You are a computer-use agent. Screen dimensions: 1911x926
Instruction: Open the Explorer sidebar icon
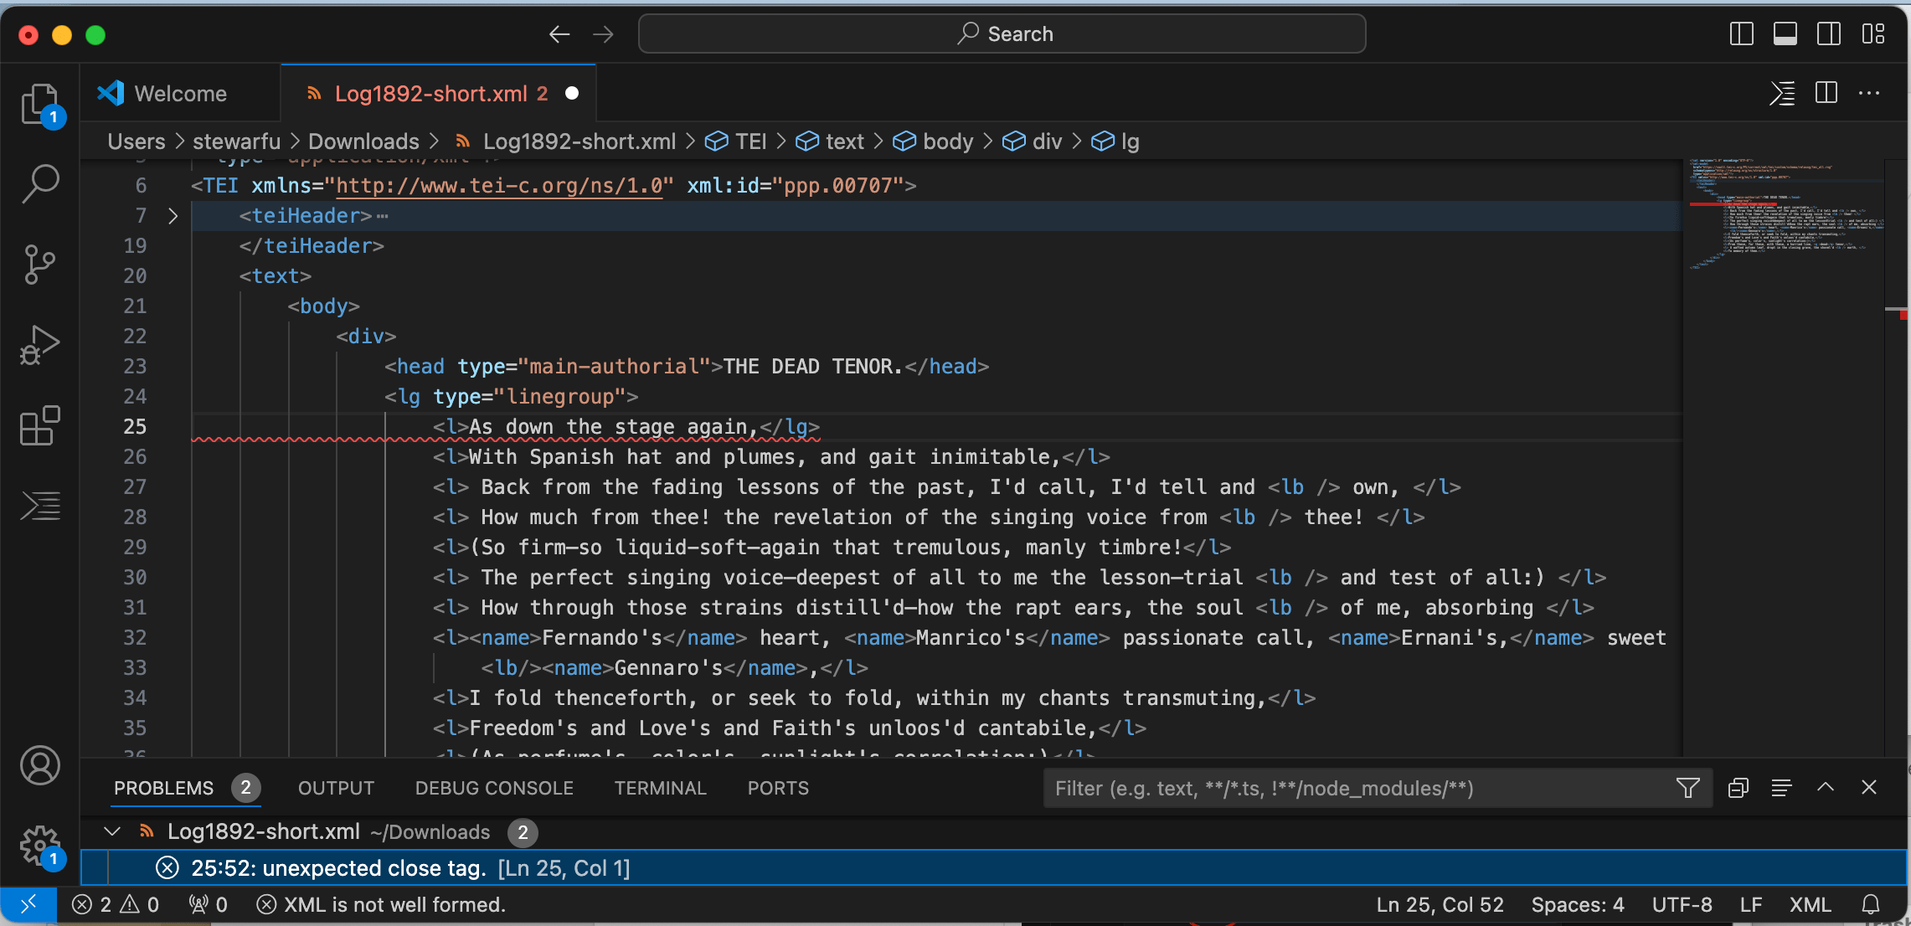tap(39, 103)
